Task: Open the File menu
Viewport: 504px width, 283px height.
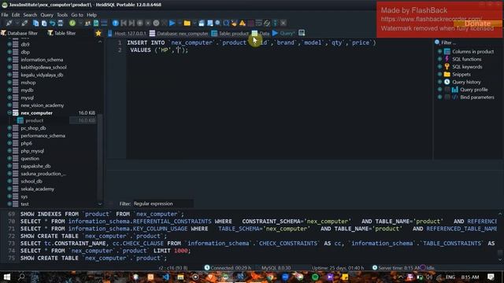Action: 5,15
